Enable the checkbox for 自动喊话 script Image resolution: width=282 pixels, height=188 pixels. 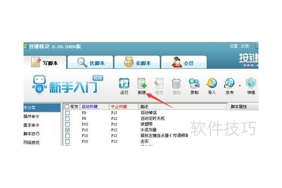point(67,113)
